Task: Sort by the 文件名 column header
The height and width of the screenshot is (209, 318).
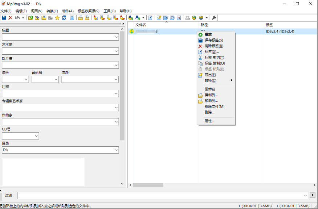Action: 166,25
